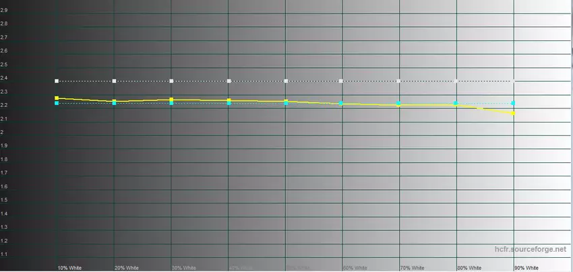This screenshot has height=272, width=573.
Task: Click the "20% White" x-axis label
Action: (x=129, y=267)
